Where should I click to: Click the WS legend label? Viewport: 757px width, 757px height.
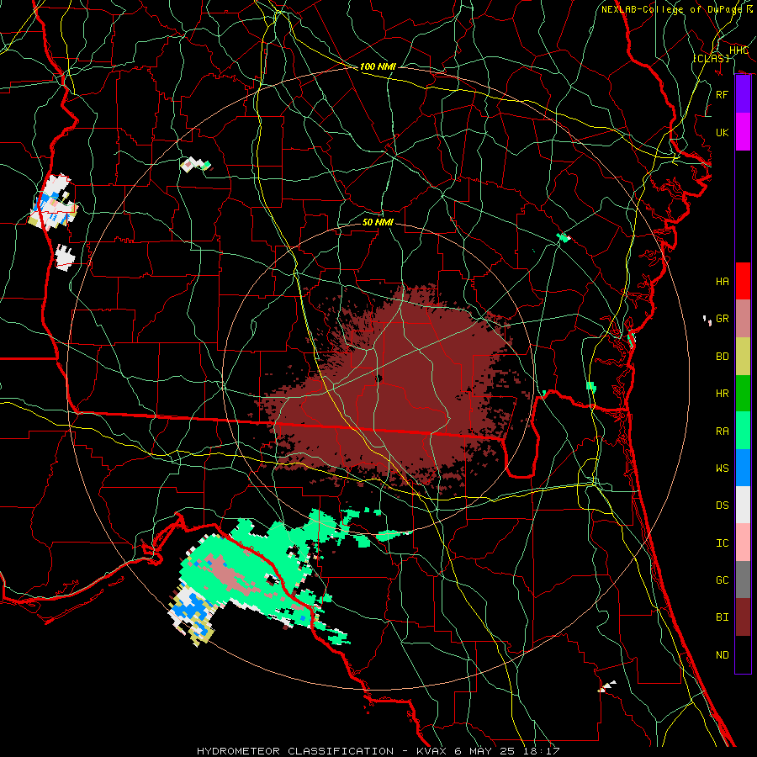[722, 468]
